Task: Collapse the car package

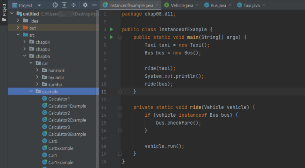Action: tap(31, 63)
